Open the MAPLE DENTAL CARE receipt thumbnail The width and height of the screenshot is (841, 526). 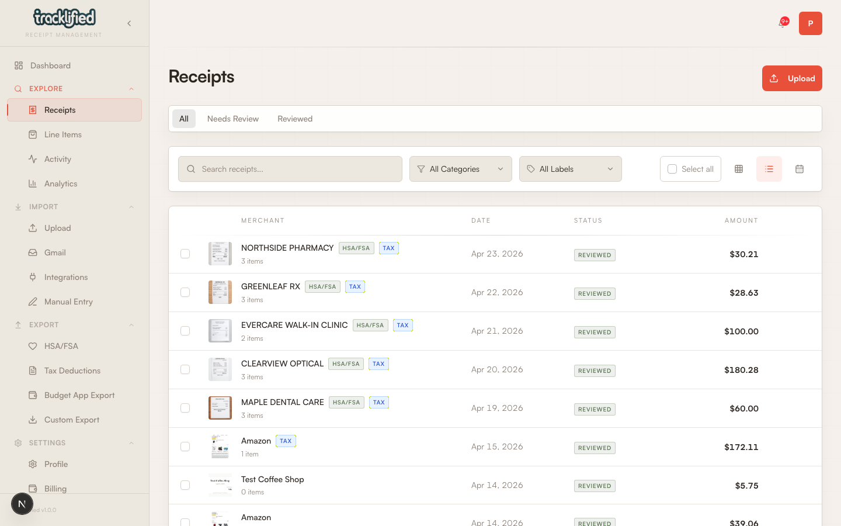(220, 408)
